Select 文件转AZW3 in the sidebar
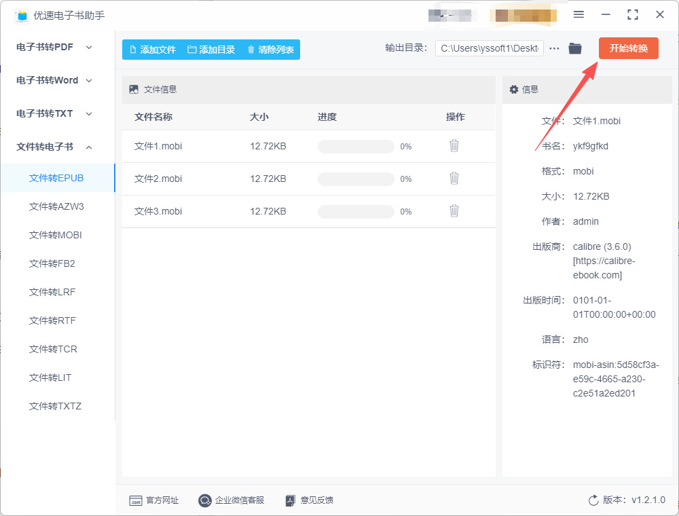The height and width of the screenshot is (516, 679). (56, 206)
